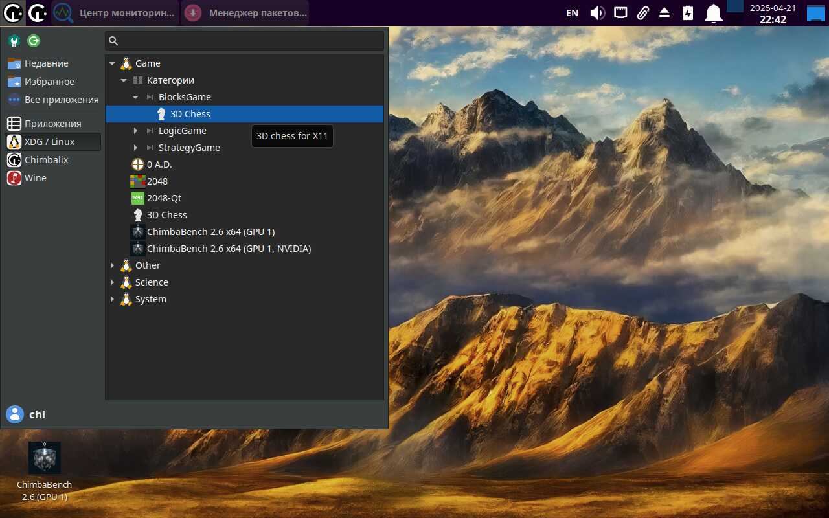Expand the StrategyGame category

pos(135,148)
